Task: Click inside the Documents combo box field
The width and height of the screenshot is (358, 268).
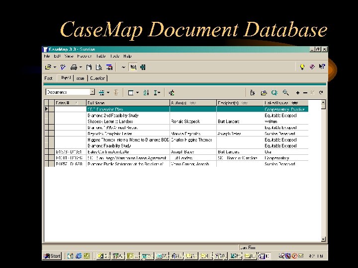Action: [68, 92]
